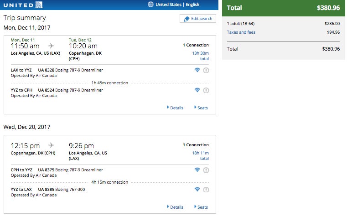Screen dimensions: 347x216
Task: Select the text 'UA 8328 Boeing 787-9 Dreamliner'
Action: [x=70, y=70]
